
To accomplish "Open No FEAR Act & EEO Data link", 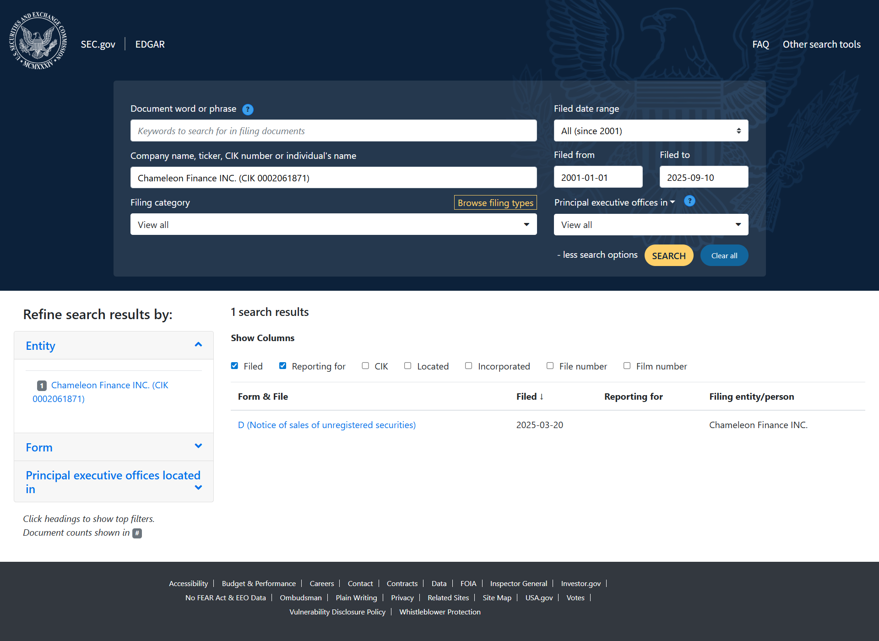I will tap(225, 598).
